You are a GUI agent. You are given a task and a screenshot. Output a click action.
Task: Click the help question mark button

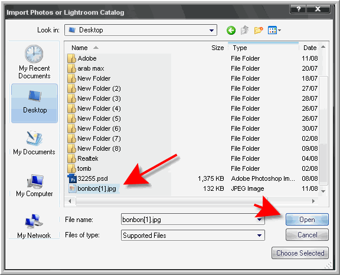pos(298,9)
